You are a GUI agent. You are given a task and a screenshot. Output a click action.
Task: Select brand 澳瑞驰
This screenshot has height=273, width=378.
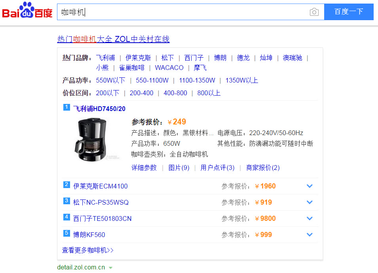(x=292, y=58)
